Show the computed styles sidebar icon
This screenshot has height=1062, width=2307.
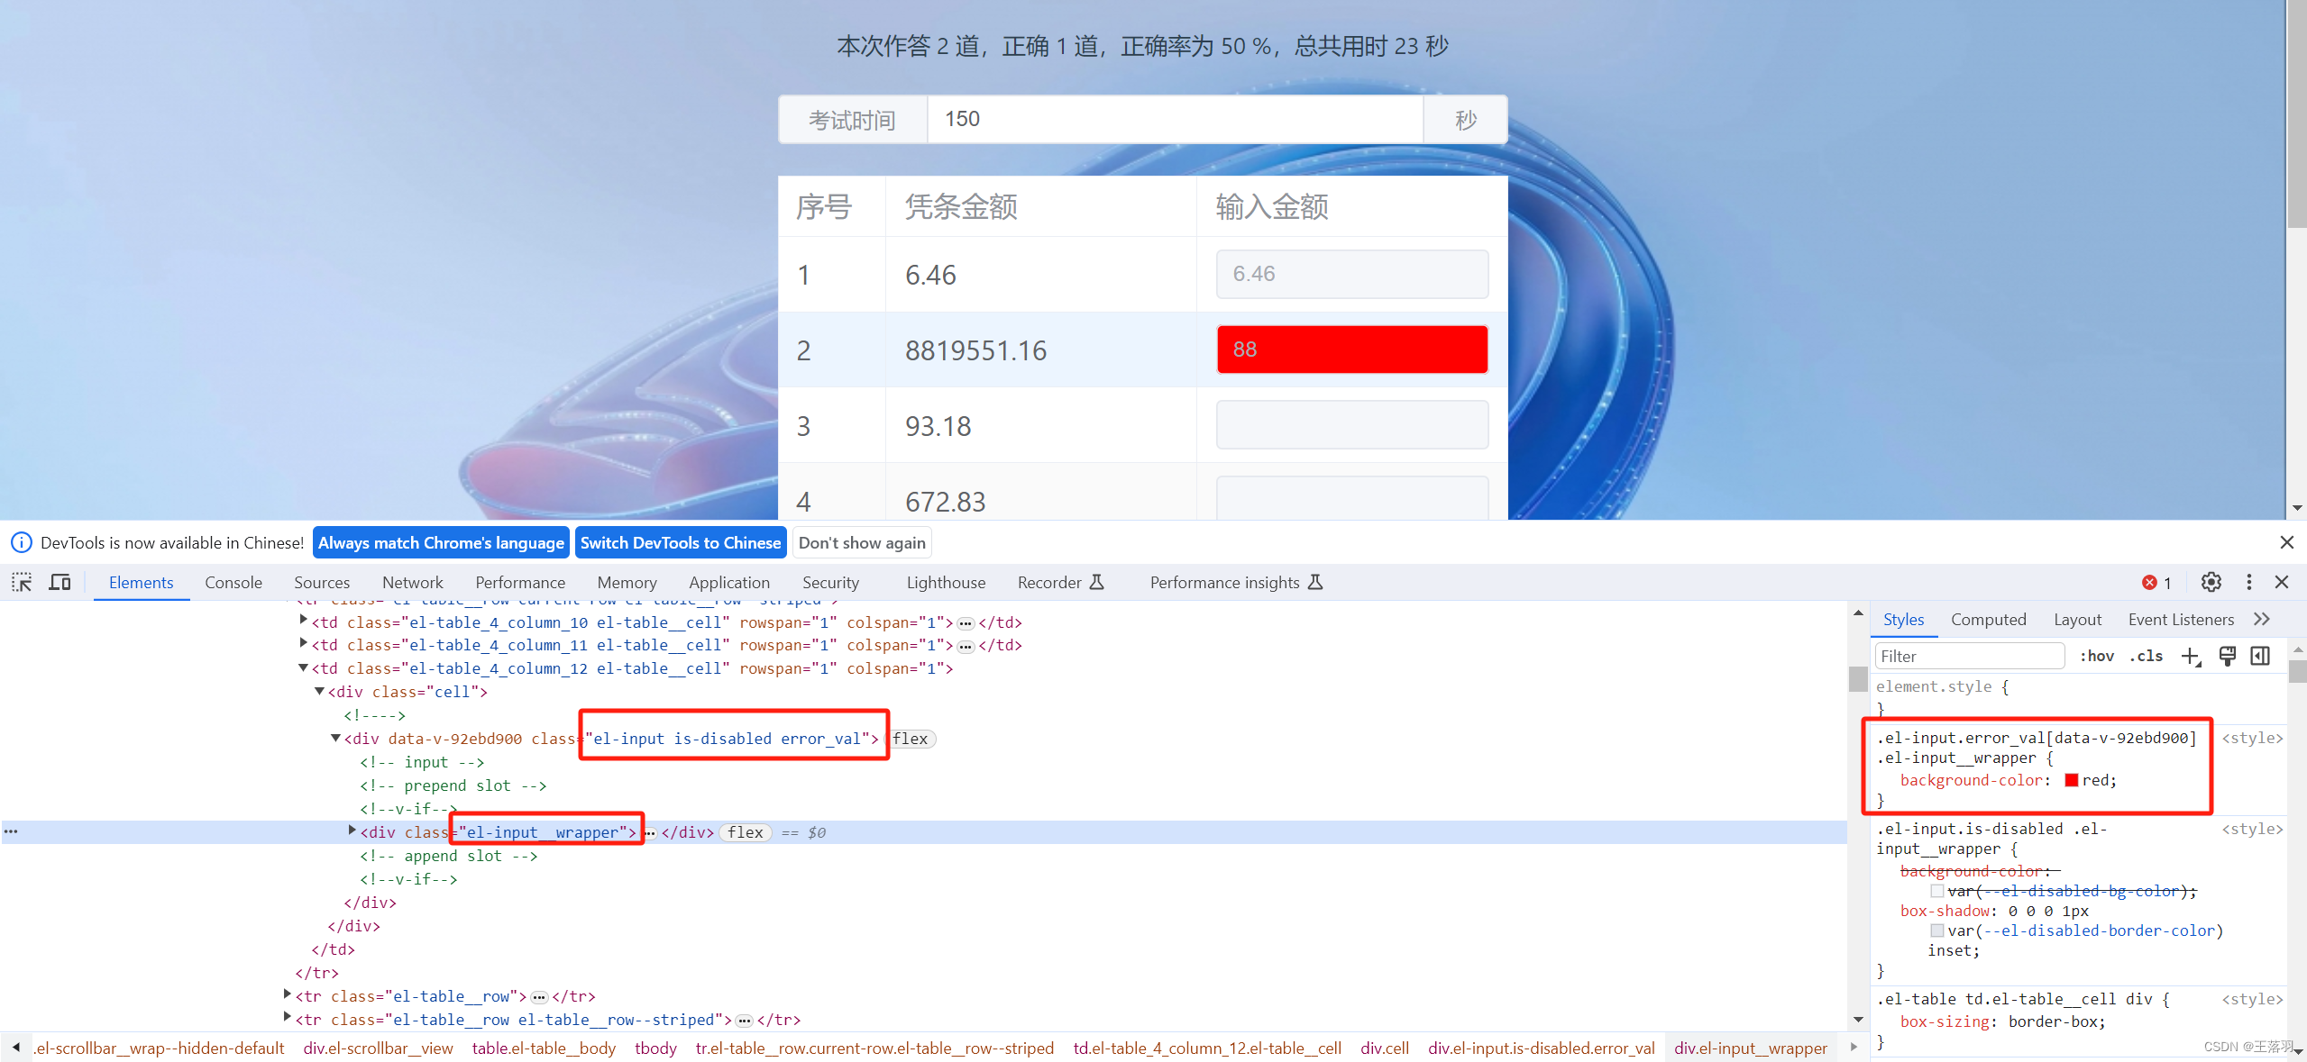point(2261,656)
